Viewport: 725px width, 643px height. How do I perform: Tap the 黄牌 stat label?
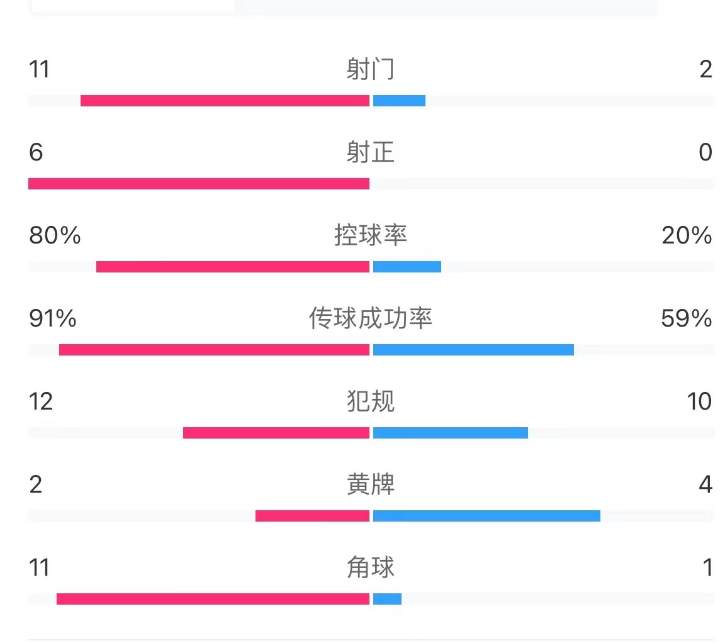tap(370, 484)
